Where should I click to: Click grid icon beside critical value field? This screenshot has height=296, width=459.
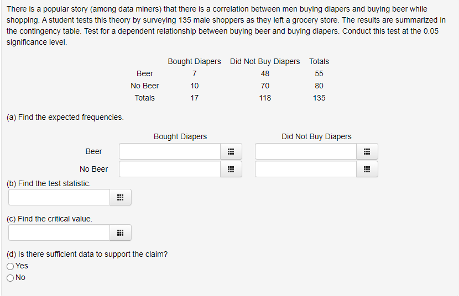tap(120, 233)
